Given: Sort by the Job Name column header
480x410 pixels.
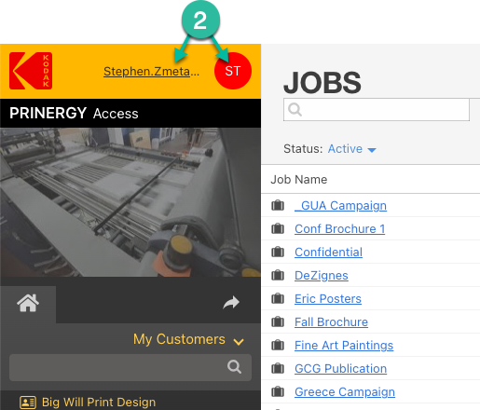Looking at the screenshot, I should point(299,180).
